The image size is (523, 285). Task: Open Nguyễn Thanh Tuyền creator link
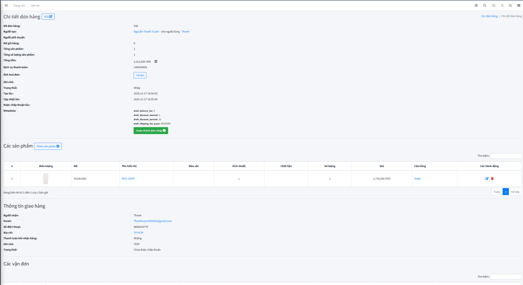coord(146,32)
